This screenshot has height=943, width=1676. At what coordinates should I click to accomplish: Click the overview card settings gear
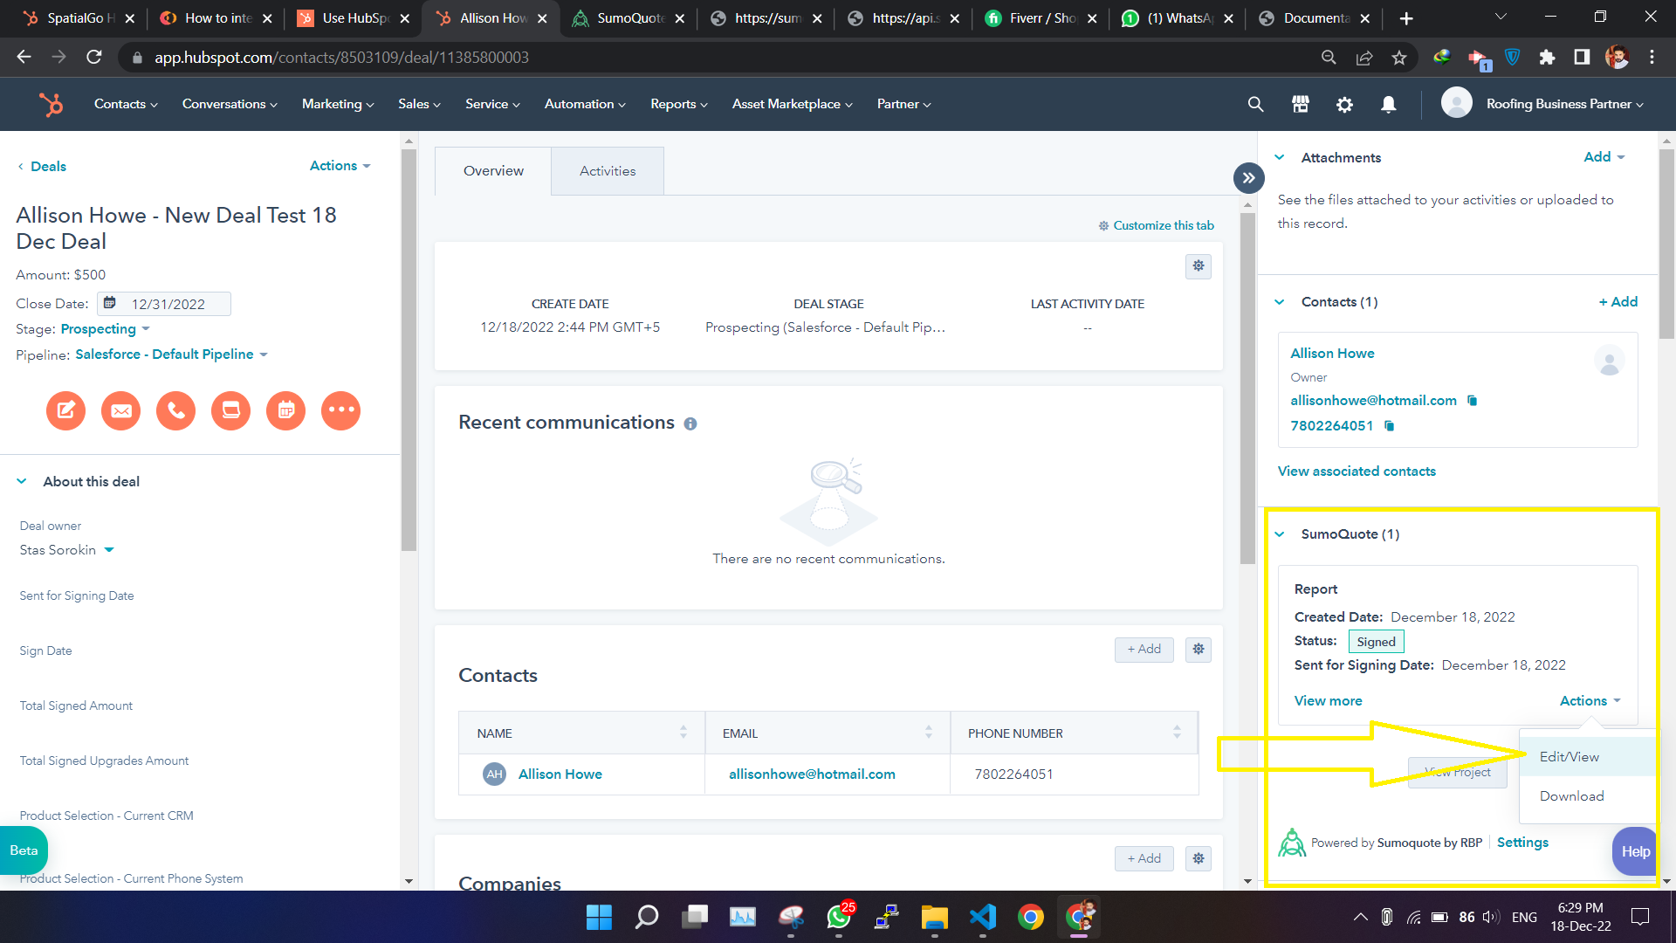tap(1199, 265)
